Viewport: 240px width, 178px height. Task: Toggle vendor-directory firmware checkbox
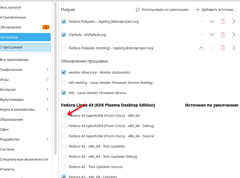[x=64, y=72]
